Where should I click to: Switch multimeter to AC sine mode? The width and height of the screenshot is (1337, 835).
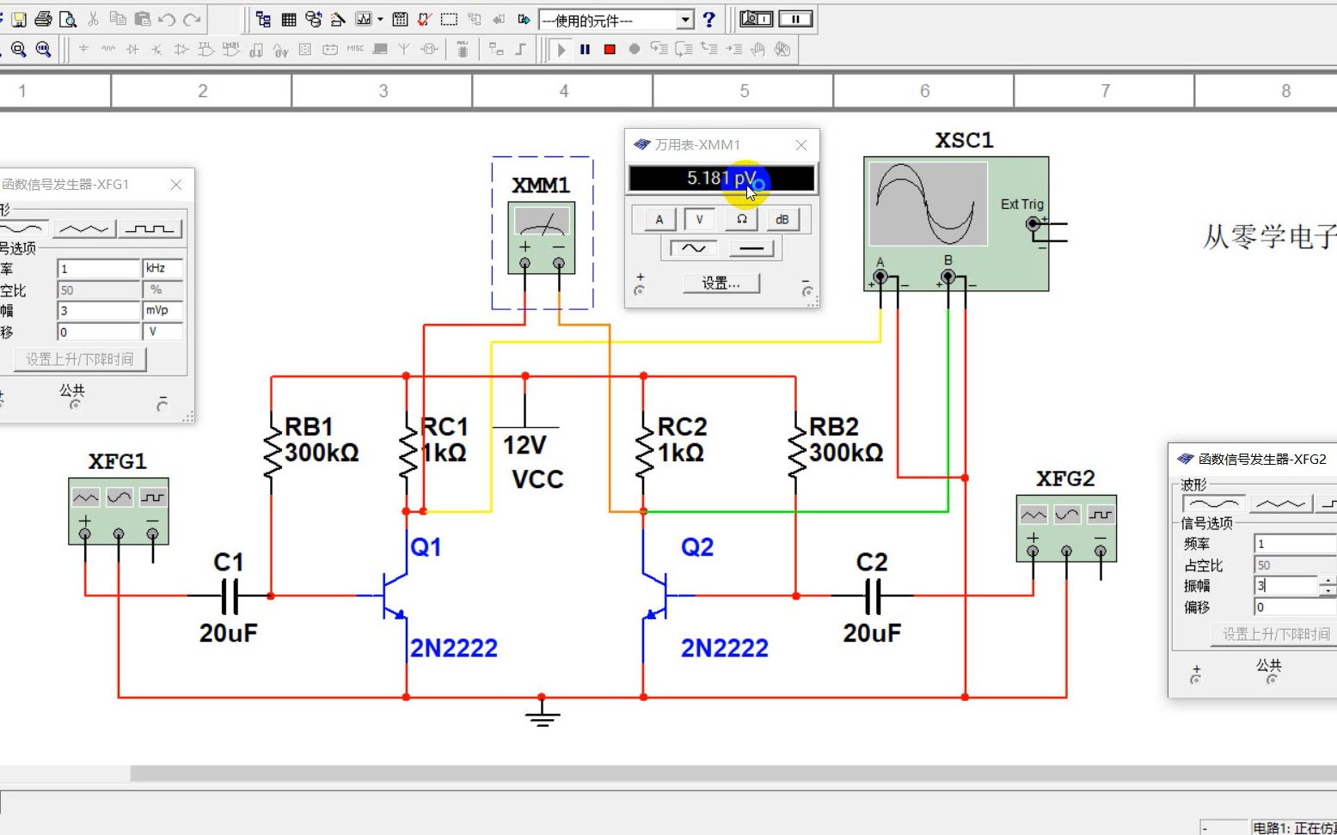tap(693, 248)
